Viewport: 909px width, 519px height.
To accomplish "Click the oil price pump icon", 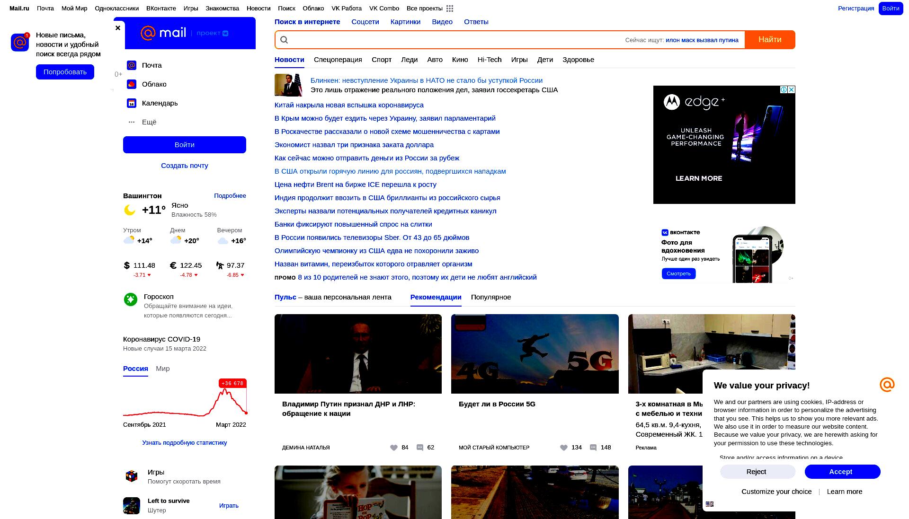I will tap(220, 265).
